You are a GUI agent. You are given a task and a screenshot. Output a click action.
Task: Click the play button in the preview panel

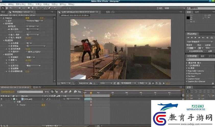click(195, 38)
